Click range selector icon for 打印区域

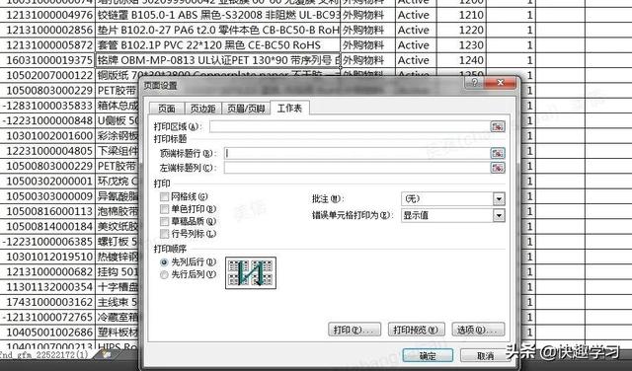(x=498, y=126)
